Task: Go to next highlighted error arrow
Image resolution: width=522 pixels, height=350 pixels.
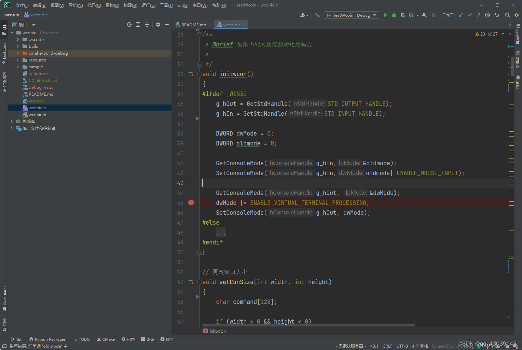Action: point(510,34)
